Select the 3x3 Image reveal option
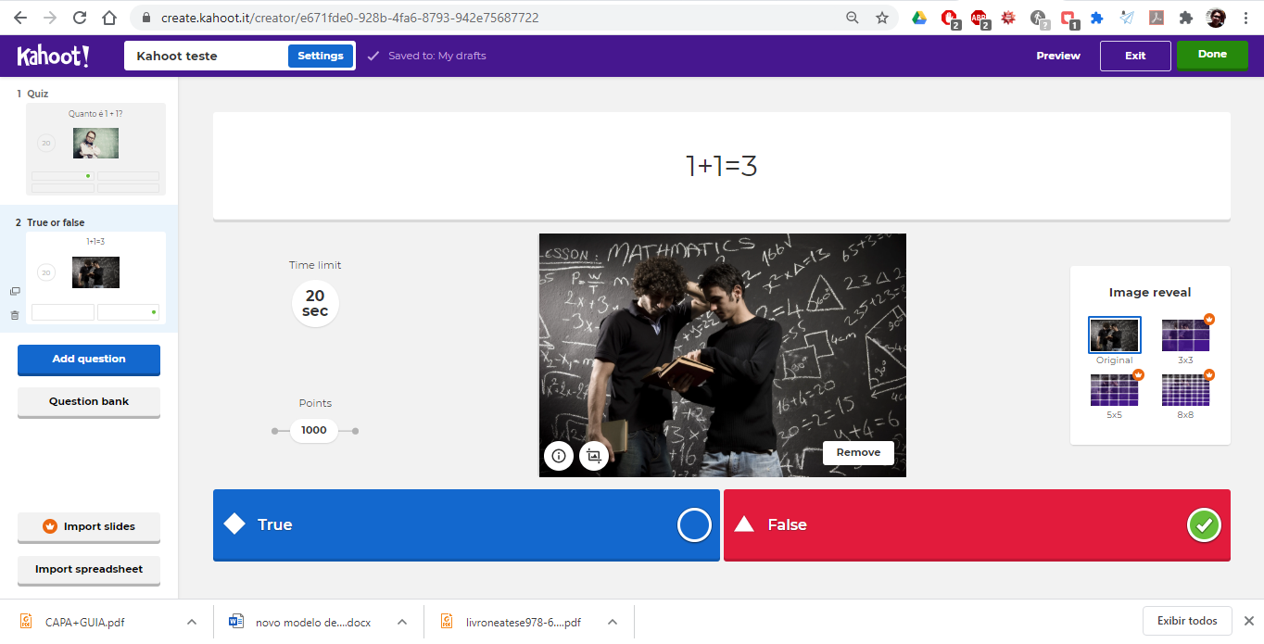The height and width of the screenshot is (644, 1264). tap(1185, 335)
